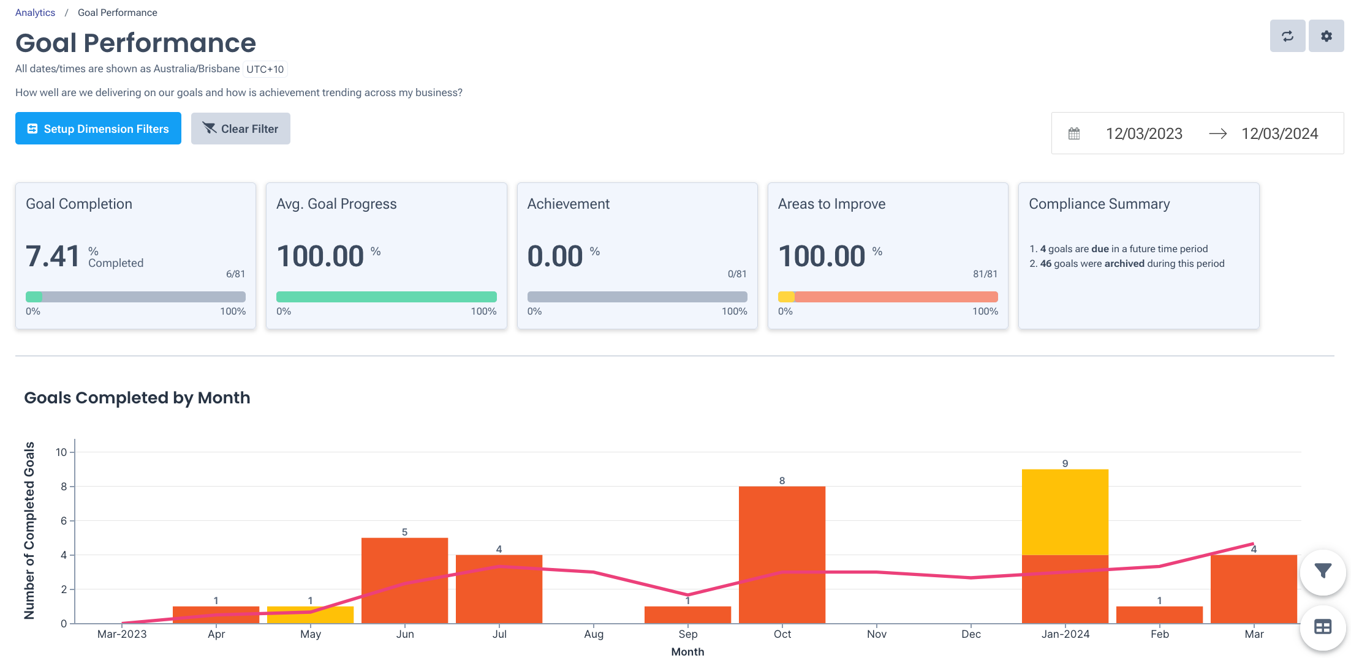Open the report settings gear

1326,36
